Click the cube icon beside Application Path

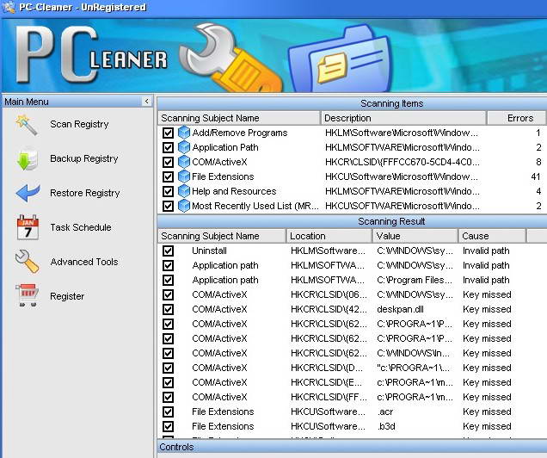pos(183,147)
